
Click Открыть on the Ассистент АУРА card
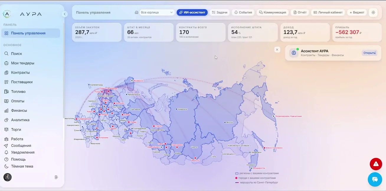coord(369,53)
